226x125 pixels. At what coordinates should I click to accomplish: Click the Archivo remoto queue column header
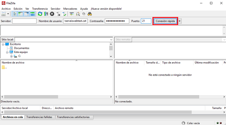click(x=64, y=108)
